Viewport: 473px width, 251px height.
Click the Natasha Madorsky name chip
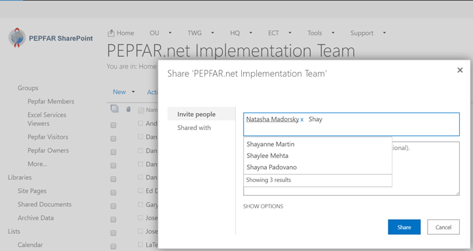273,119
